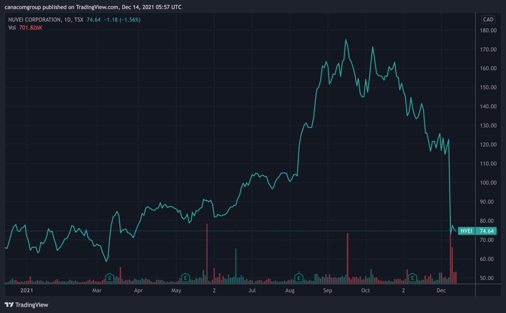The image size is (506, 313).
Task: Click the TradingView logo icon
Action: (x=9, y=305)
